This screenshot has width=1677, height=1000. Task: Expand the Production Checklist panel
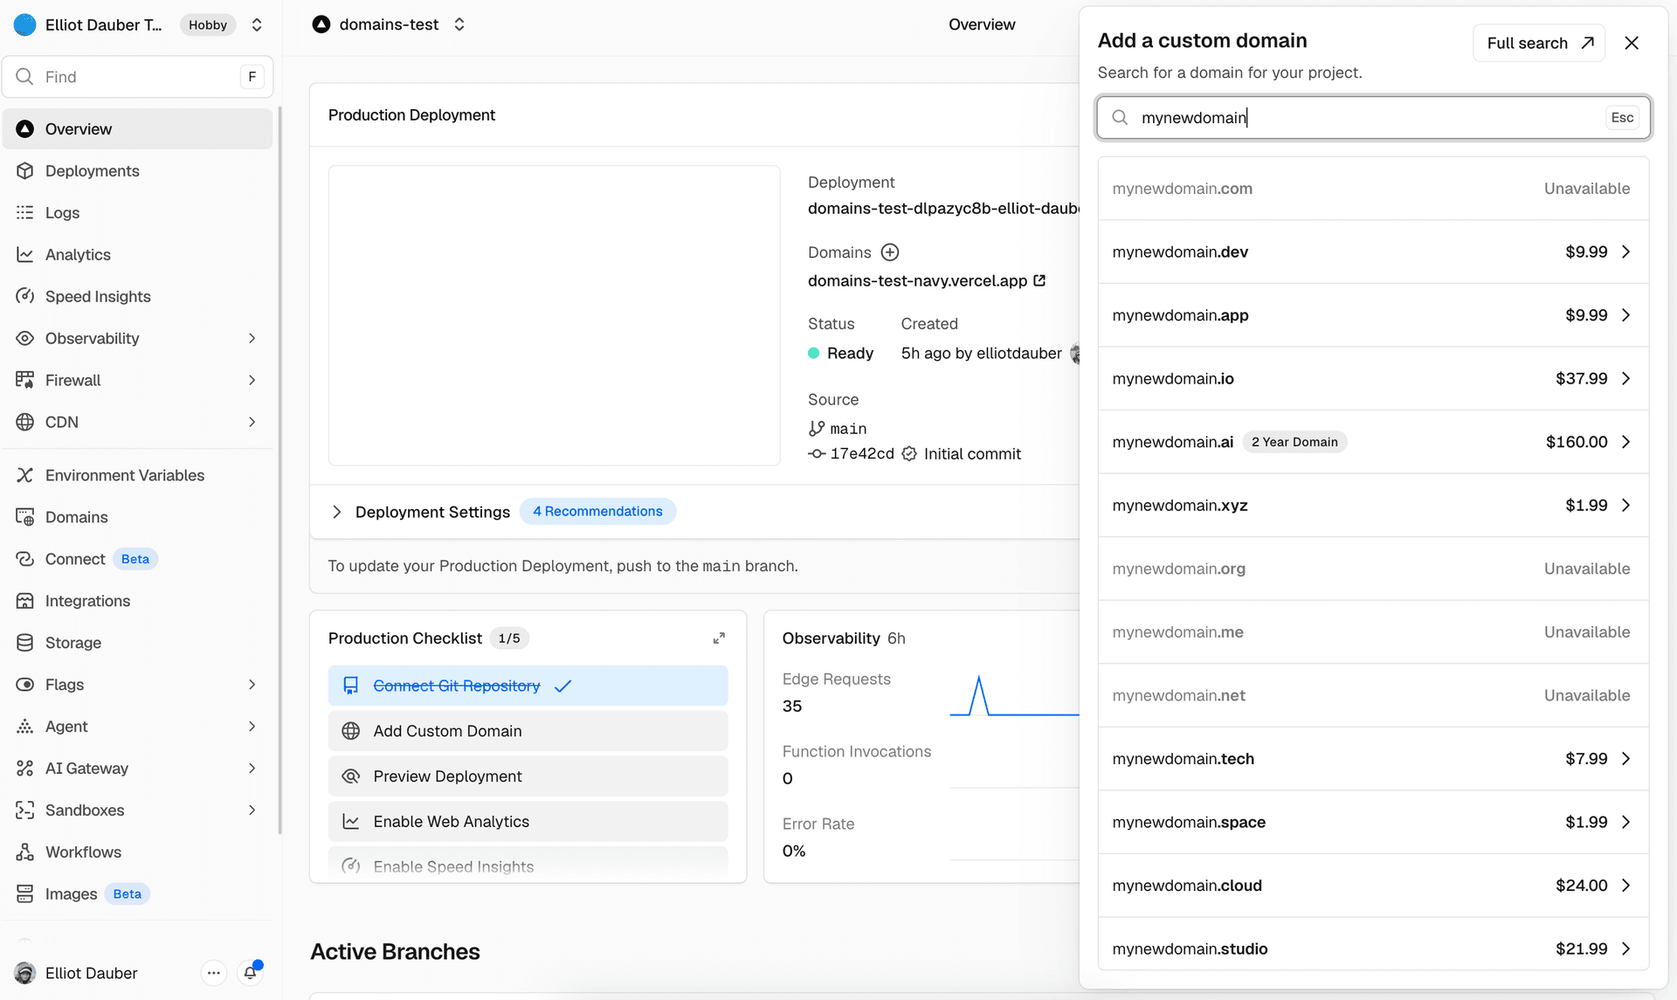pyautogui.click(x=719, y=638)
